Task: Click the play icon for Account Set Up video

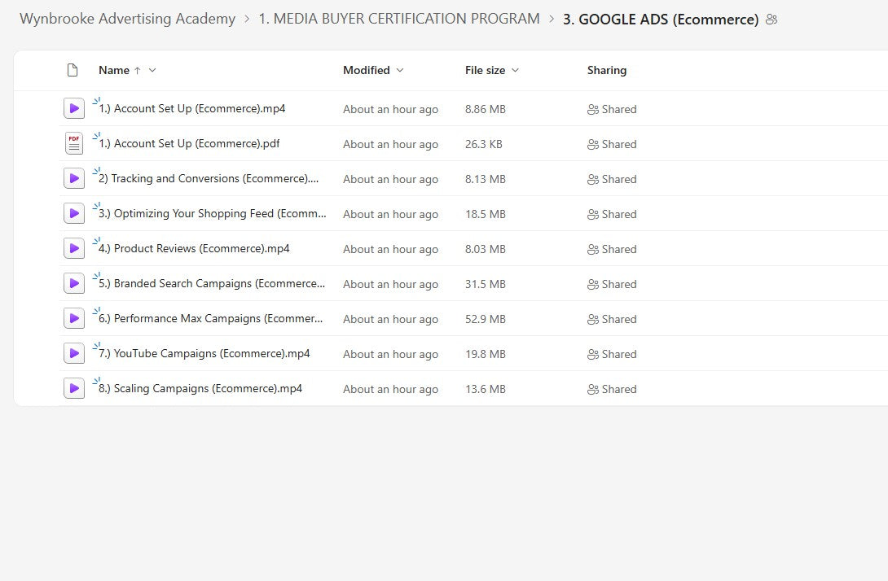Action: [74, 107]
